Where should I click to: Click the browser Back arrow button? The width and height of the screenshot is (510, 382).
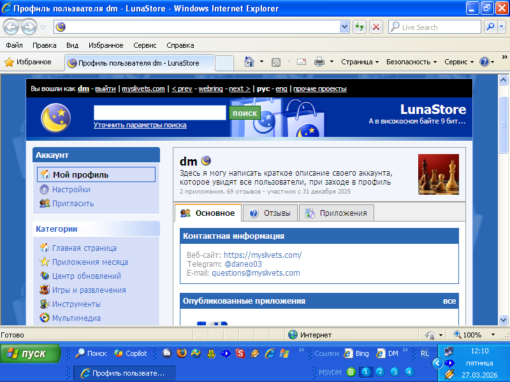click(11, 27)
